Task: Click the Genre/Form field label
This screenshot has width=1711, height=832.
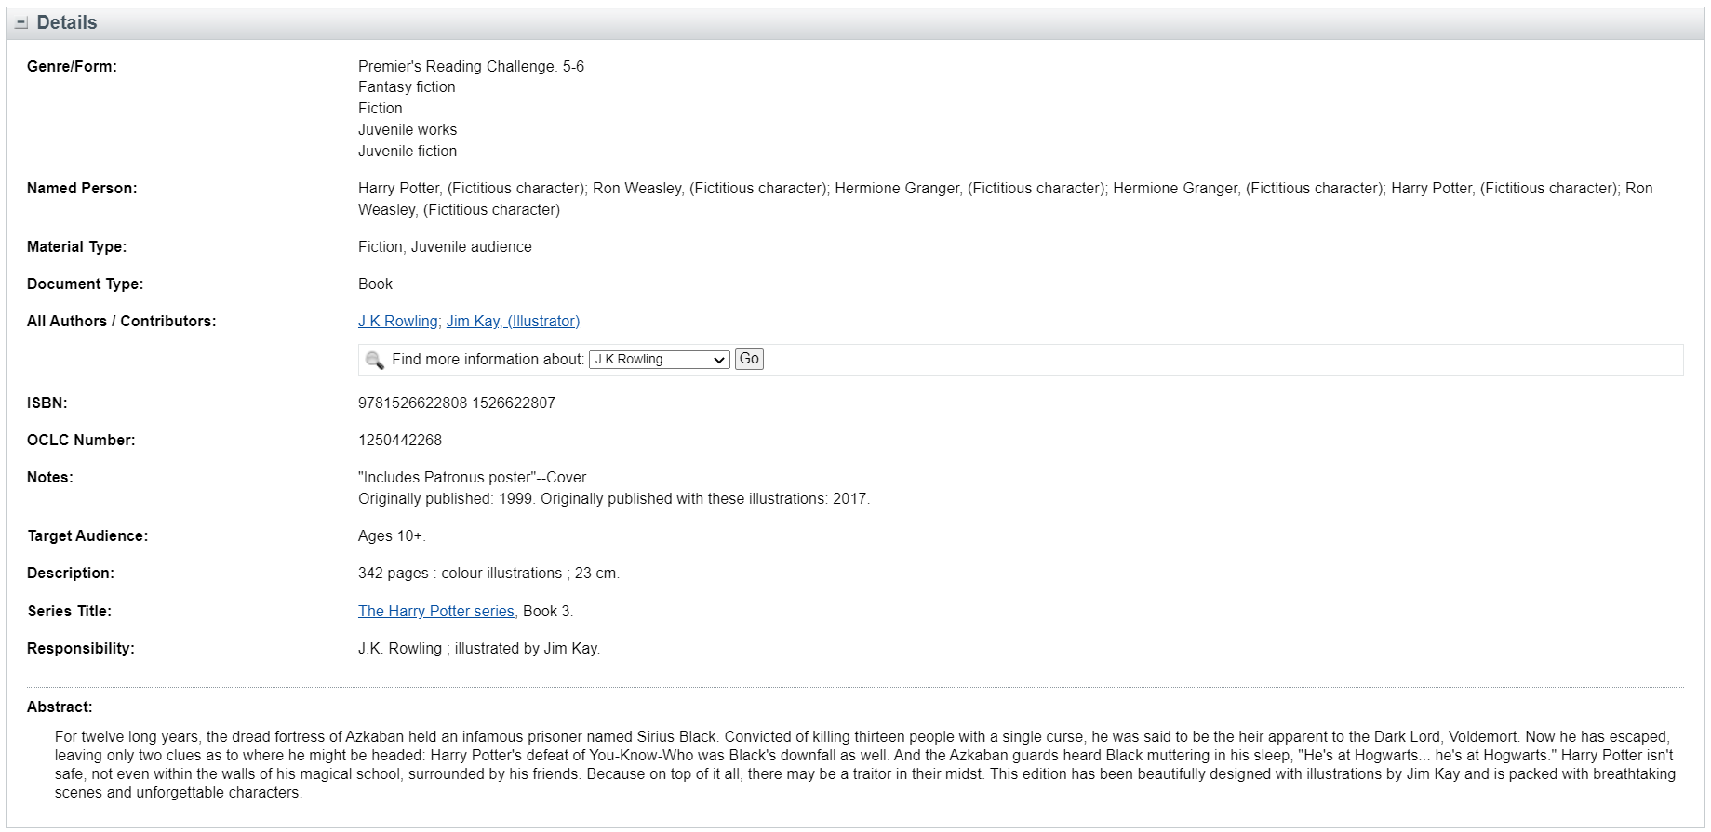Action: pyautogui.click(x=72, y=66)
